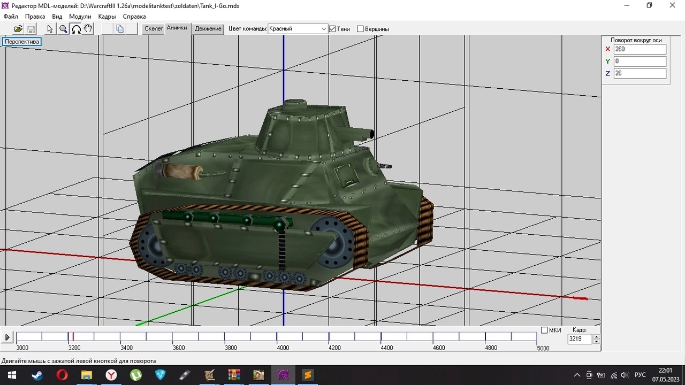Open the Вид menu
The height and width of the screenshot is (385, 685).
(57, 17)
